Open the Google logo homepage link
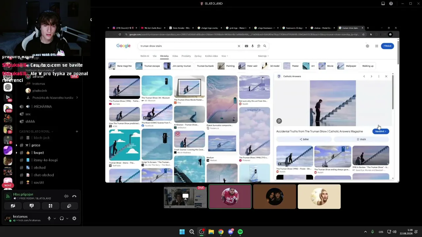Image resolution: width=422 pixels, height=237 pixels. click(123, 46)
